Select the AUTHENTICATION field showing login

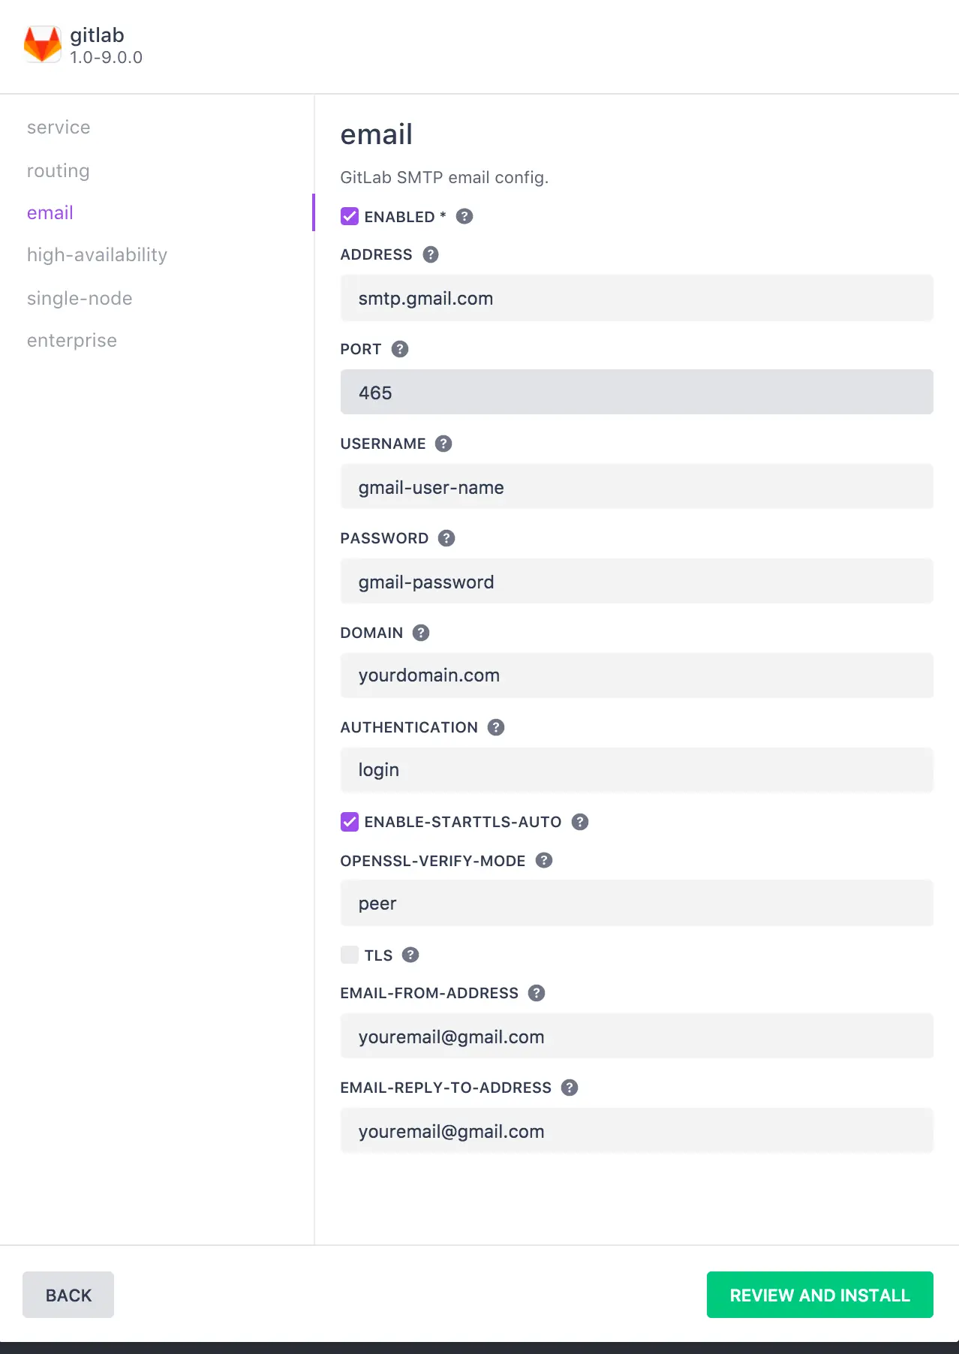point(637,770)
